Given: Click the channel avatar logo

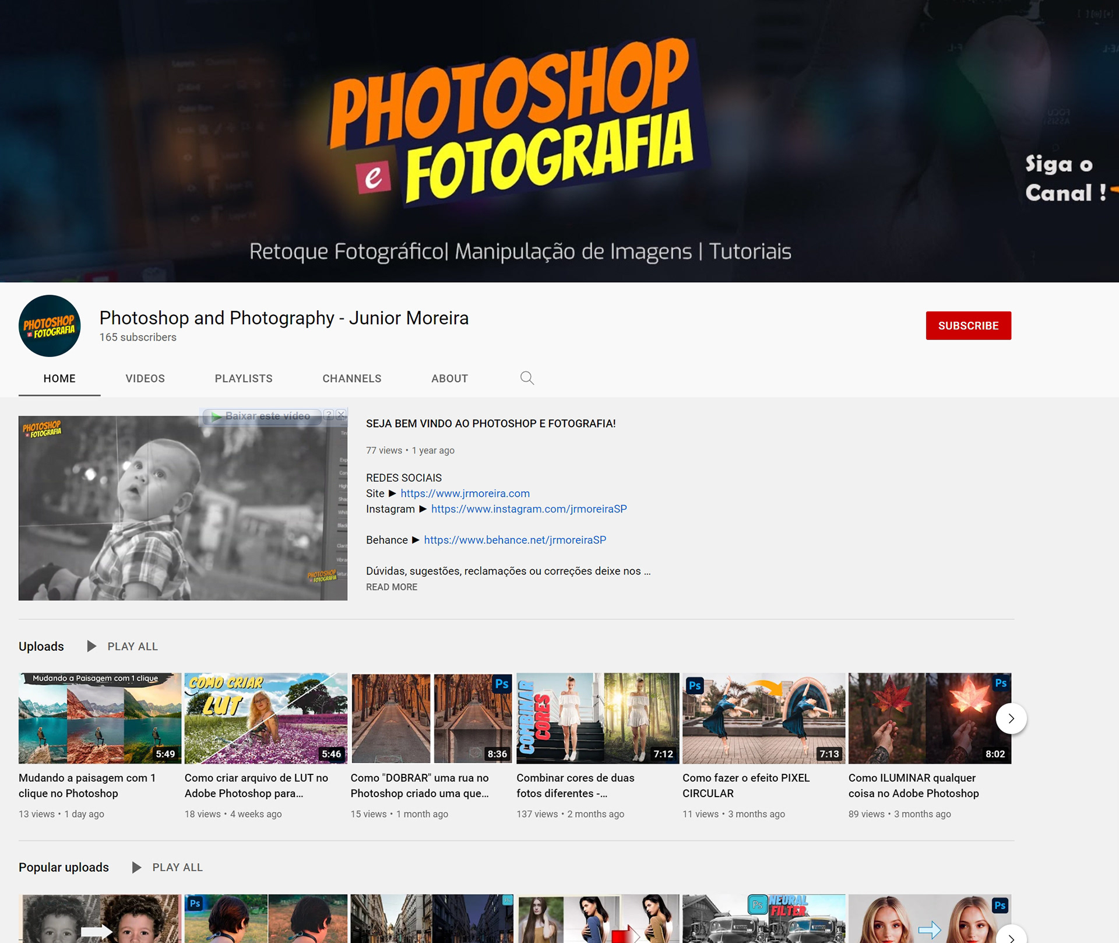Looking at the screenshot, I should (x=50, y=325).
